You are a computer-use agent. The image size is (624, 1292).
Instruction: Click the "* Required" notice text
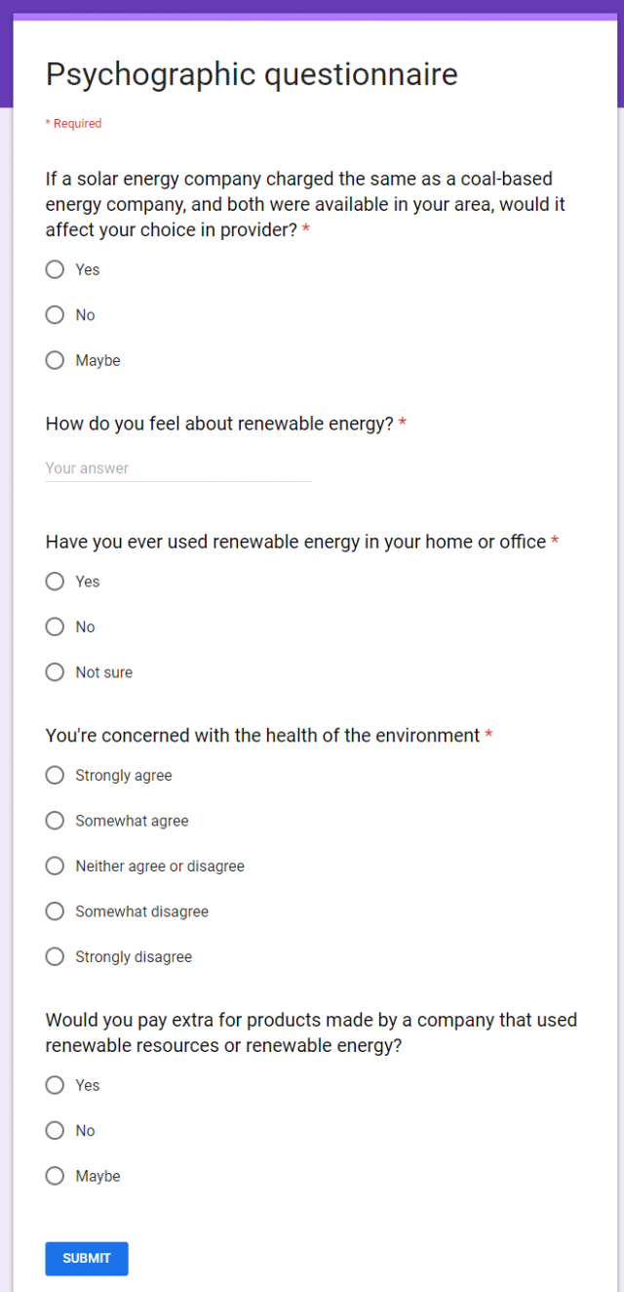pos(73,123)
